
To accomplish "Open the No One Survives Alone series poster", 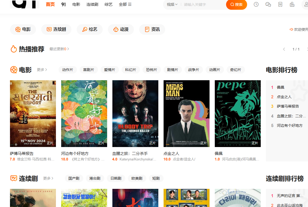I will coord(33,198).
